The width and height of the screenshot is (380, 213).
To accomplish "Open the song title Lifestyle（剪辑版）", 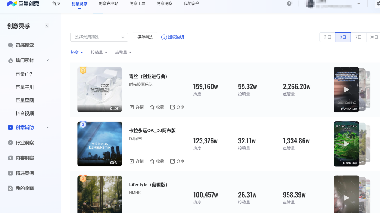I will (x=148, y=184).
